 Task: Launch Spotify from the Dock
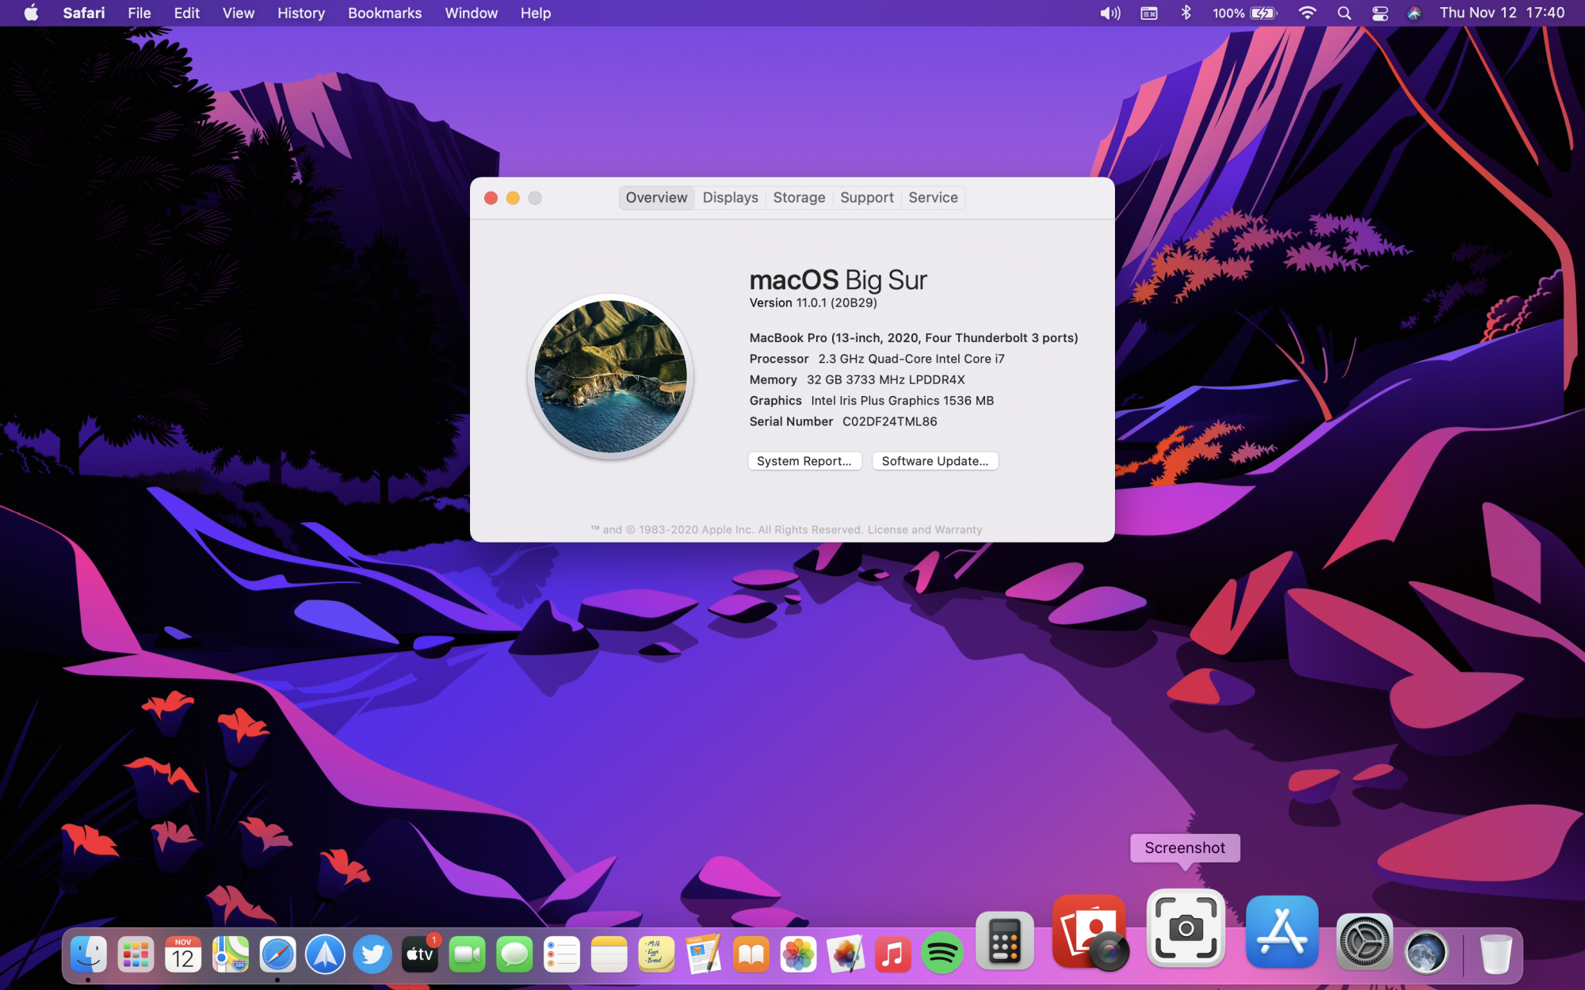[x=941, y=954]
